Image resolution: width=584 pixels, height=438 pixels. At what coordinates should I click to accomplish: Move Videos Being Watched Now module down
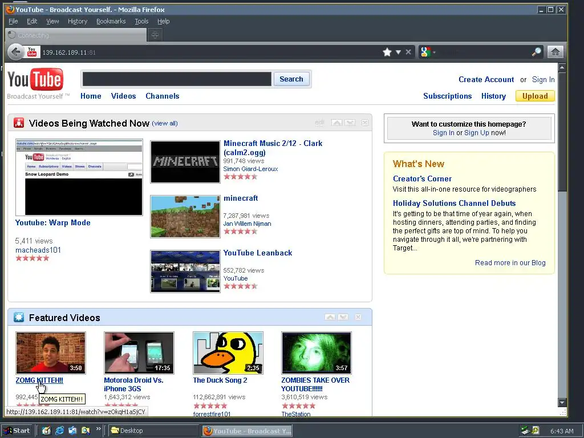click(350, 123)
